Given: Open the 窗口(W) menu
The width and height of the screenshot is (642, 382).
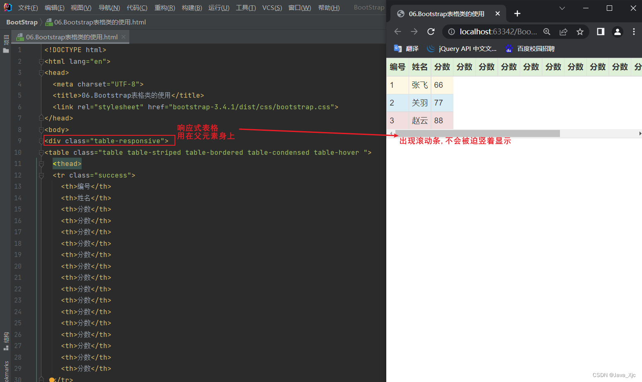Looking at the screenshot, I should (x=300, y=8).
